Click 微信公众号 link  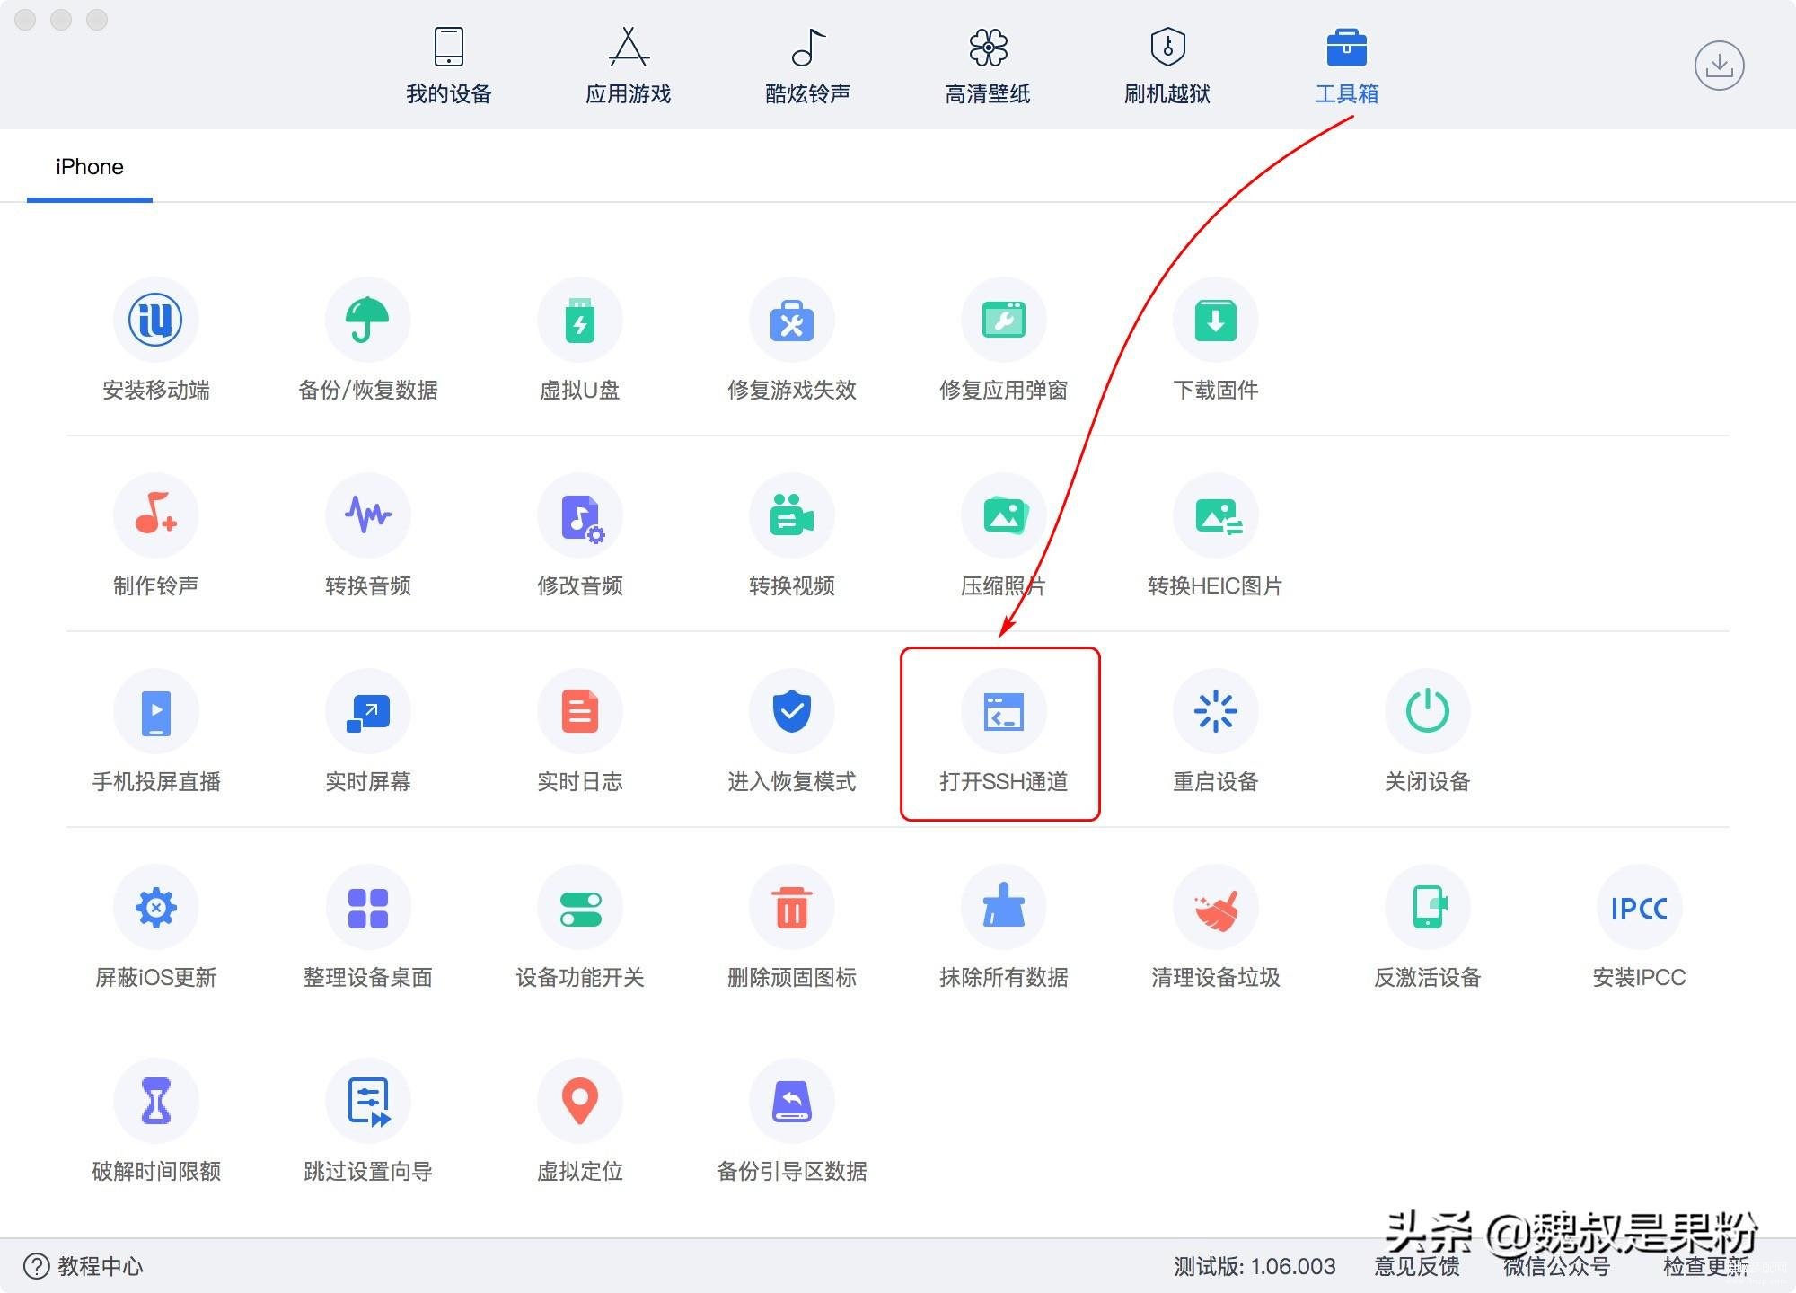1556,1266
